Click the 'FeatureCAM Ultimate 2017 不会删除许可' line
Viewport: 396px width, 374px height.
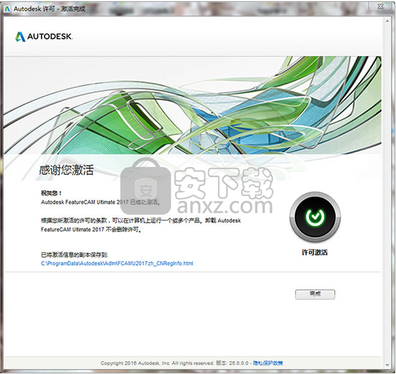91,229
